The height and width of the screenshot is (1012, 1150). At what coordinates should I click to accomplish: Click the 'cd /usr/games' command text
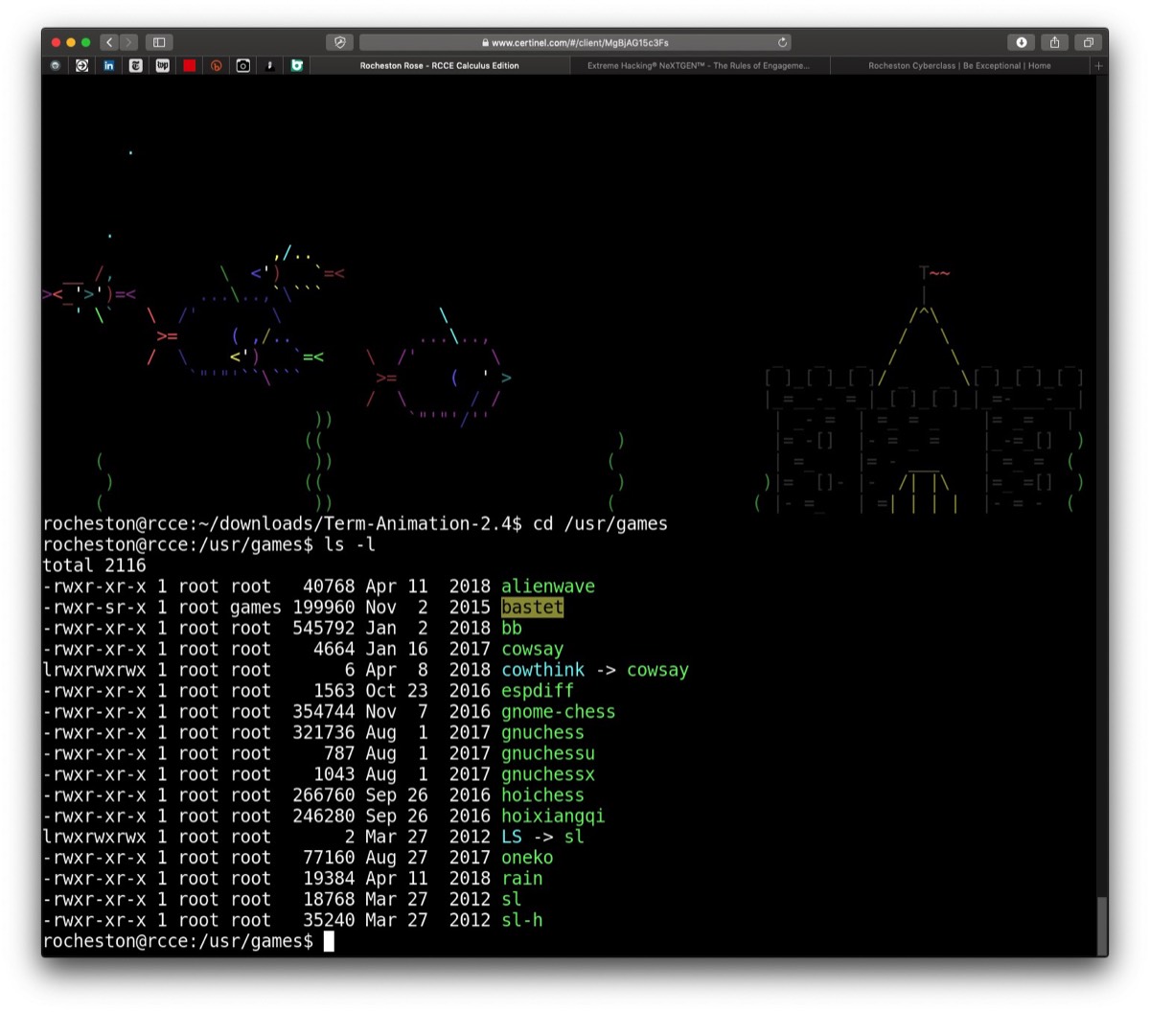coord(600,524)
